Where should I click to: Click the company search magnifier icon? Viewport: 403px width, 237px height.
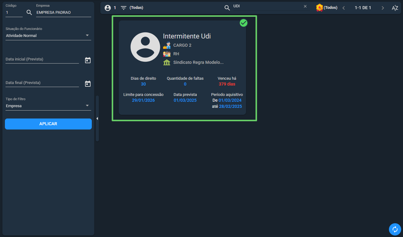(29, 12)
